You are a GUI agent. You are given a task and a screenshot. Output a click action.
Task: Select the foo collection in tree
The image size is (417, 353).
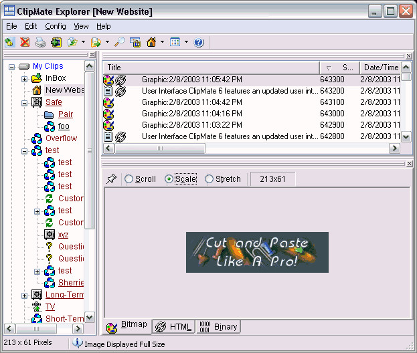[x=64, y=126]
